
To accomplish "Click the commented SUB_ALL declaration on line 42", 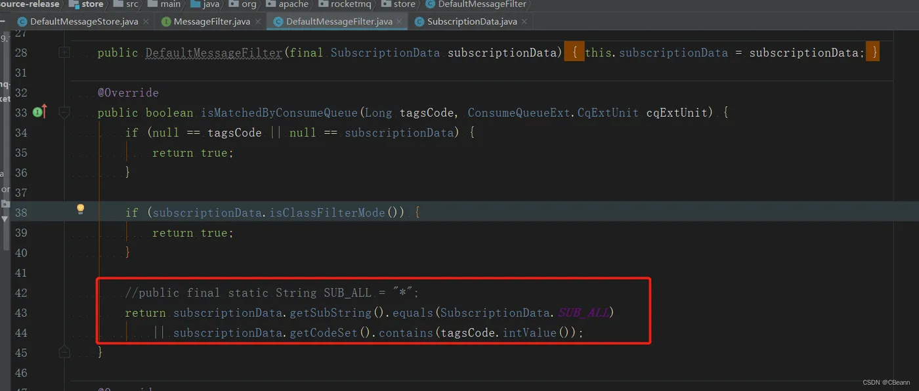I will (x=272, y=293).
